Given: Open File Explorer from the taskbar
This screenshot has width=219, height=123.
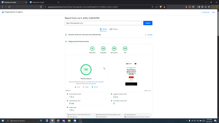Looking at the screenshot, I should click(69, 121).
